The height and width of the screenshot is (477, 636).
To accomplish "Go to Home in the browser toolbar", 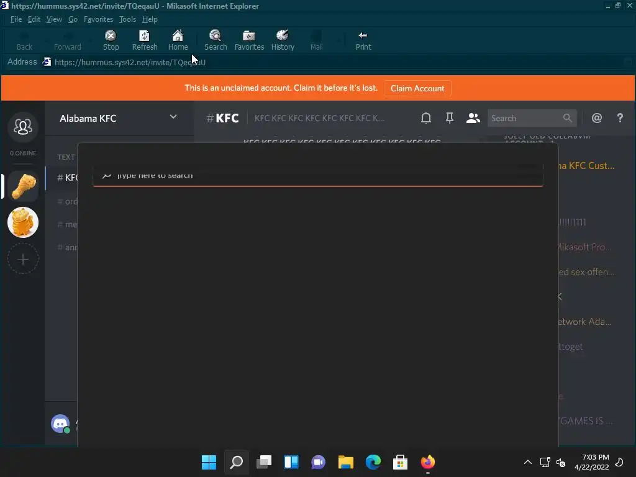I will point(178,40).
